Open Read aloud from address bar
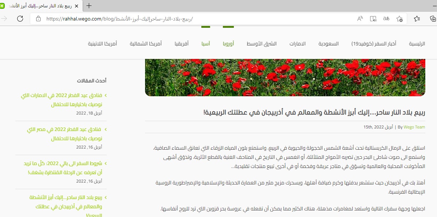 point(360,19)
